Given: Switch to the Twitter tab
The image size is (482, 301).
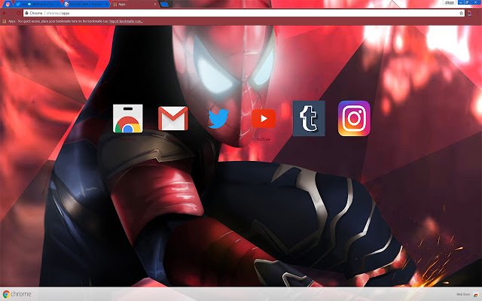Looking at the screenshot, I should tap(38, 5).
